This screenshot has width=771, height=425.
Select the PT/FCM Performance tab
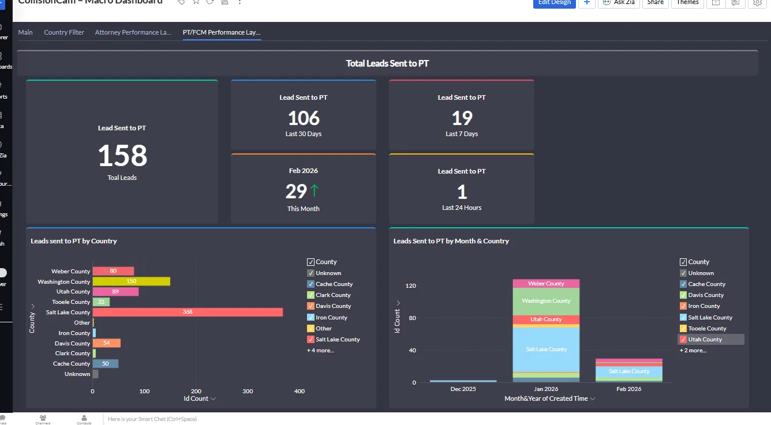coord(222,32)
